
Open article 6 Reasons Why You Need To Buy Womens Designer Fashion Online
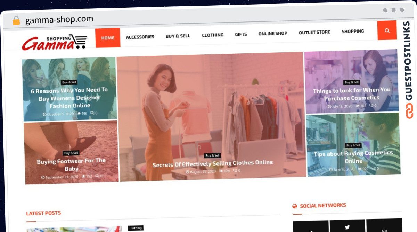click(69, 98)
